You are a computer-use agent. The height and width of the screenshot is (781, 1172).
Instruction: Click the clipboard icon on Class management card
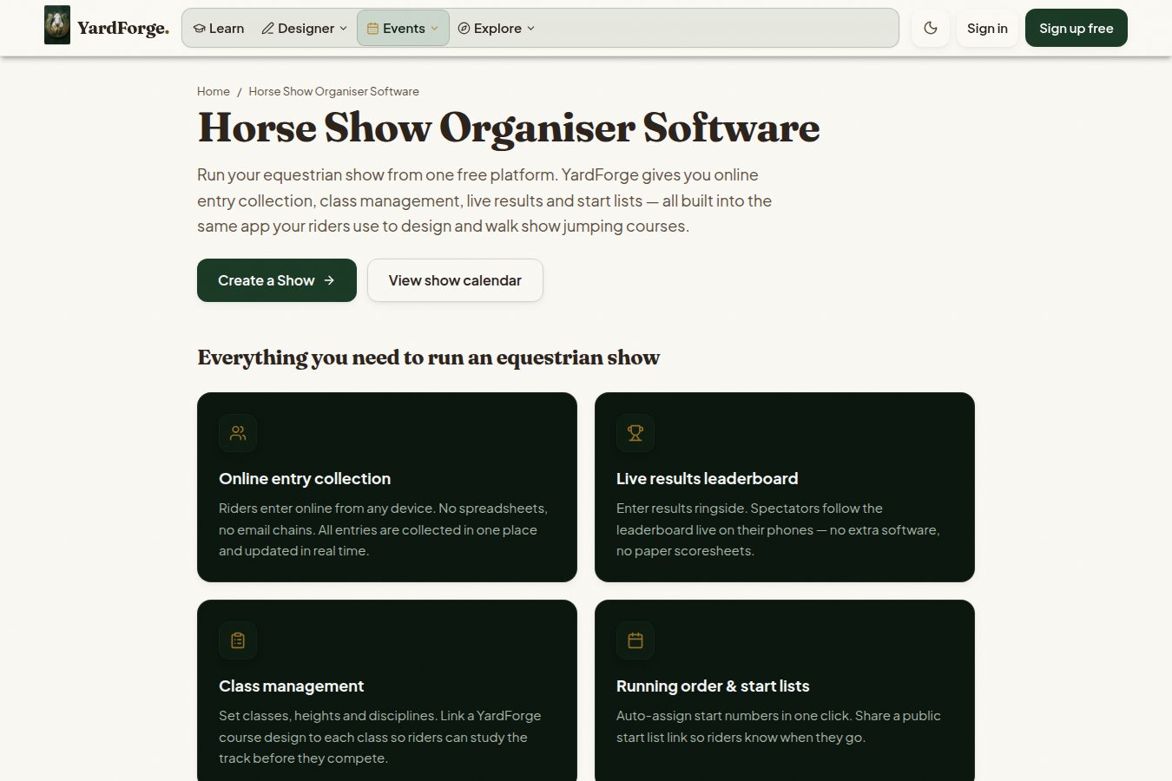pyautogui.click(x=238, y=640)
